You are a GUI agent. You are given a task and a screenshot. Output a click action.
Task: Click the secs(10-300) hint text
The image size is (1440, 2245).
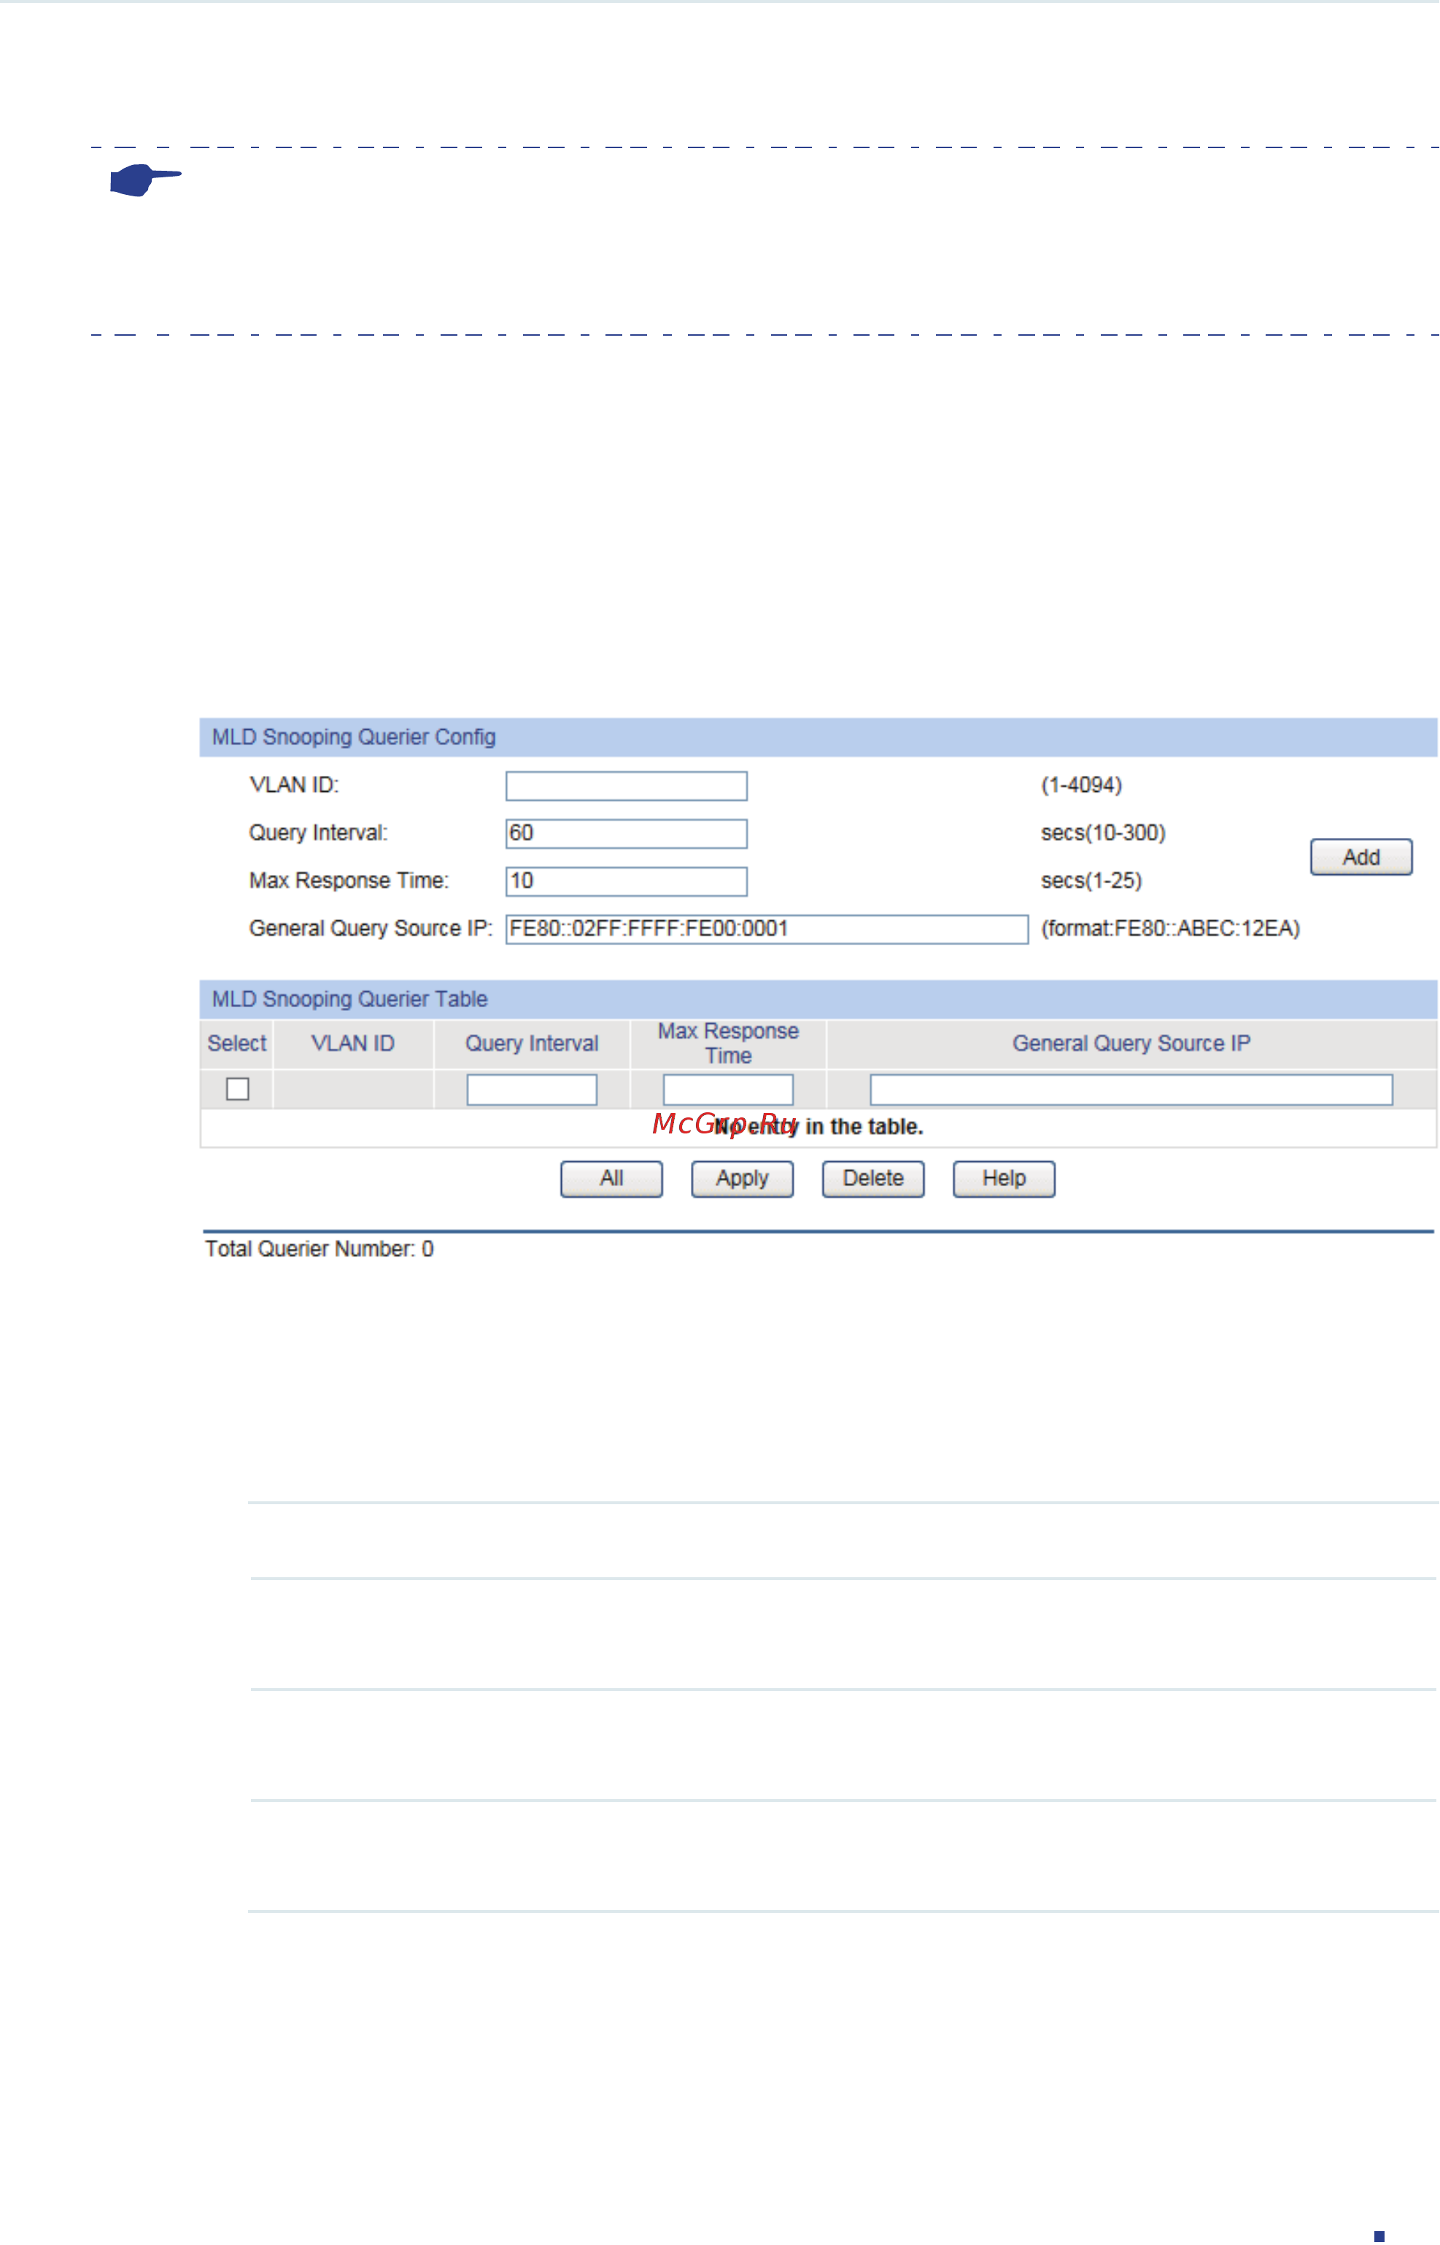pos(1104,833)
